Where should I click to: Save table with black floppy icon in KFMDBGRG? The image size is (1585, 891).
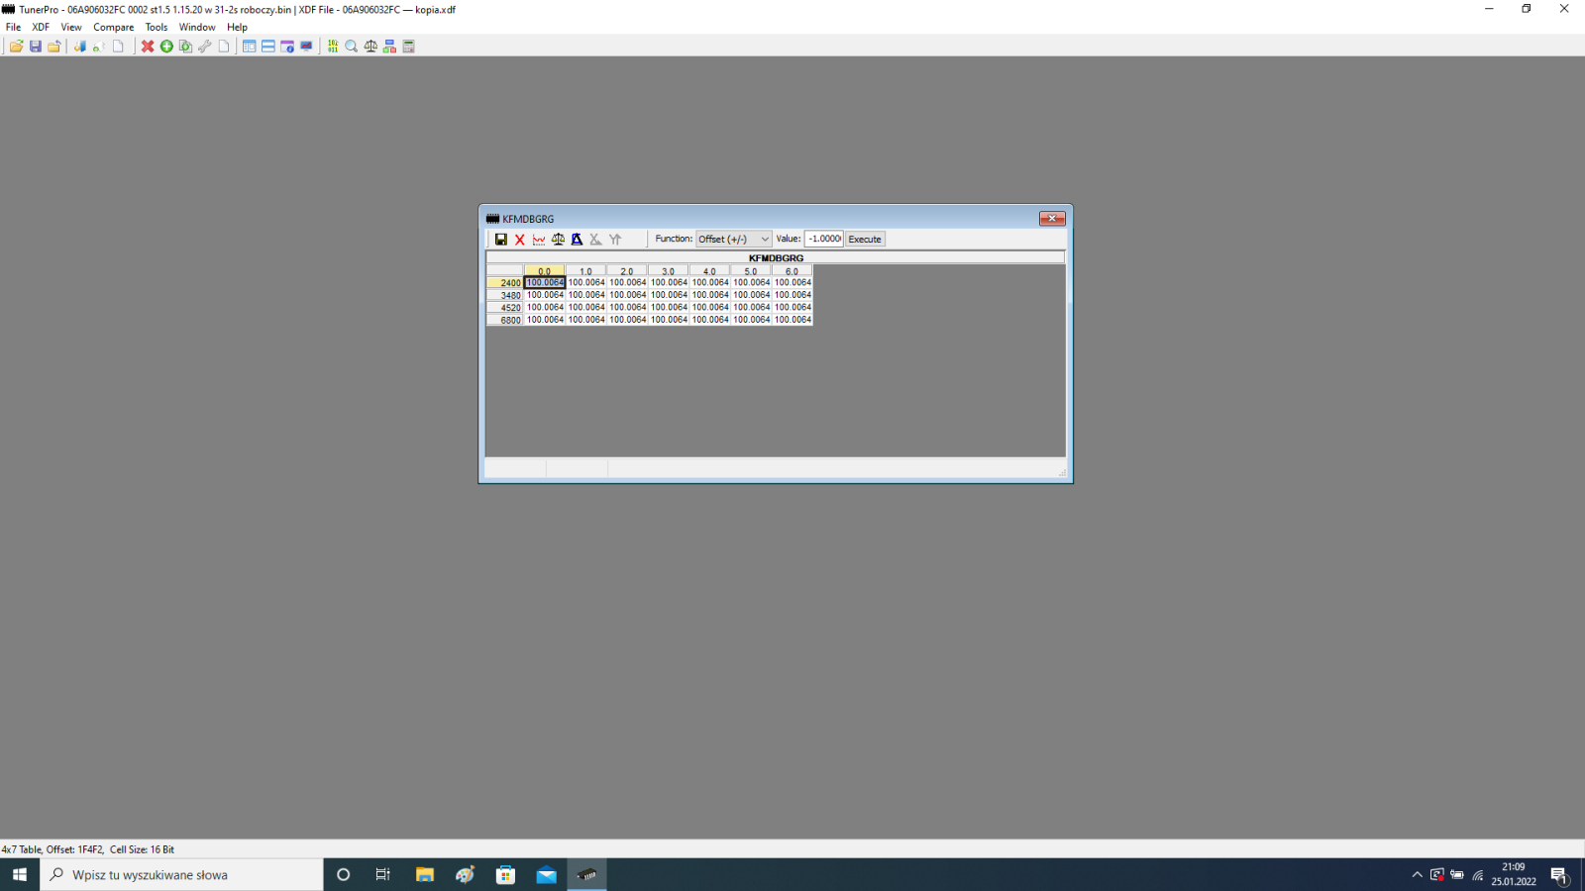coord(501,240)
